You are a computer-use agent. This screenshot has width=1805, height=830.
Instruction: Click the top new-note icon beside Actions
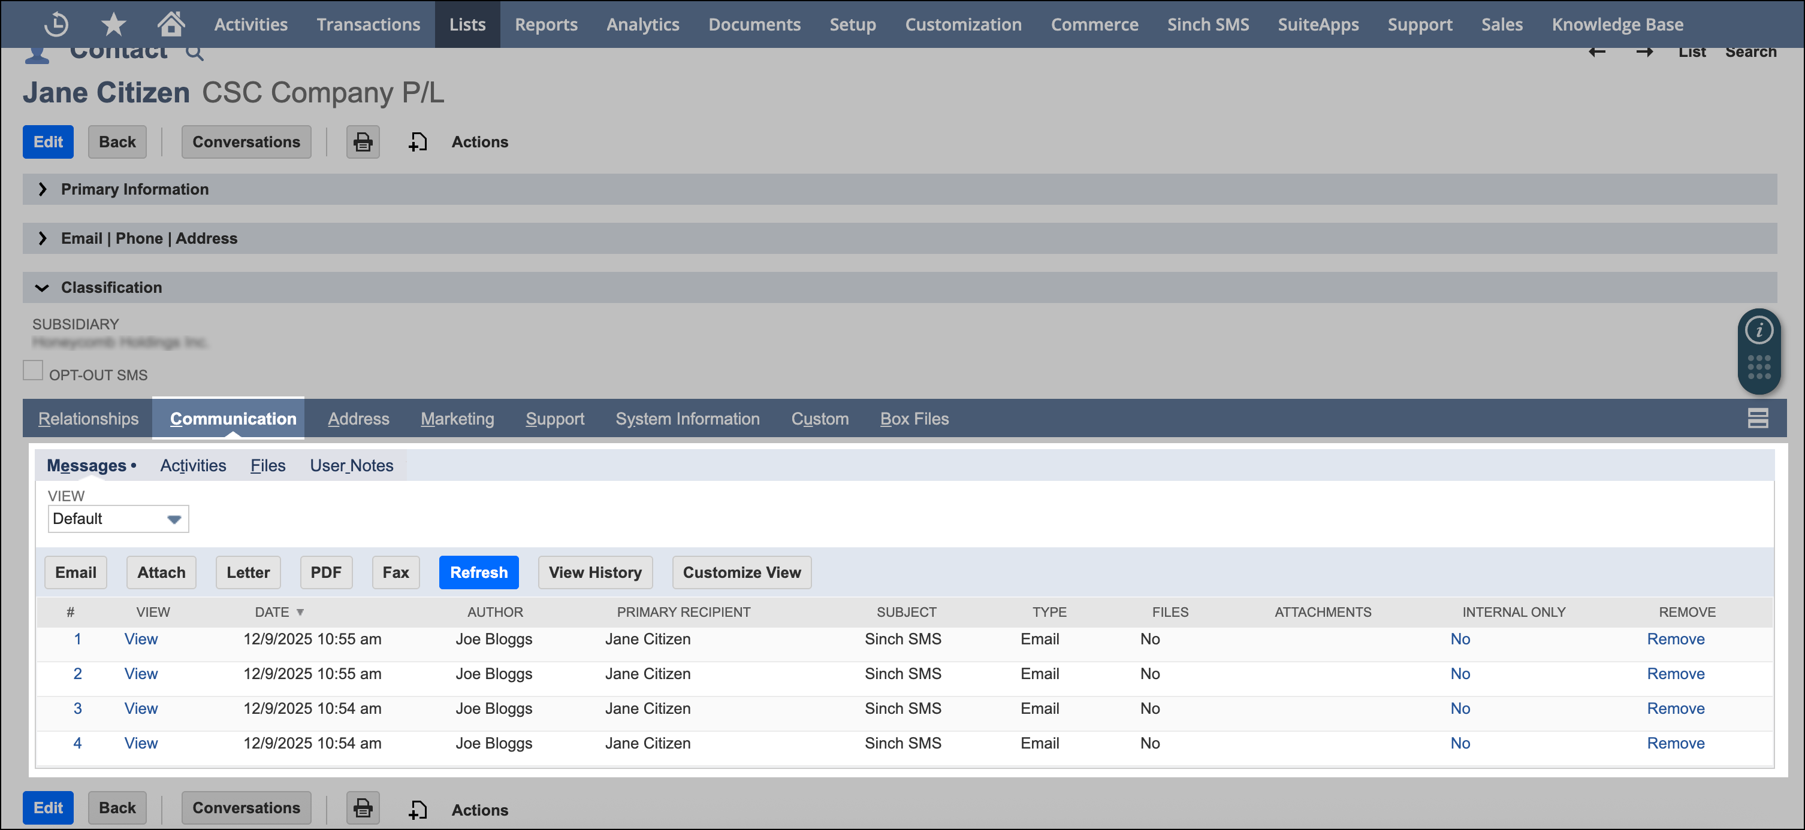click(418, 142)
